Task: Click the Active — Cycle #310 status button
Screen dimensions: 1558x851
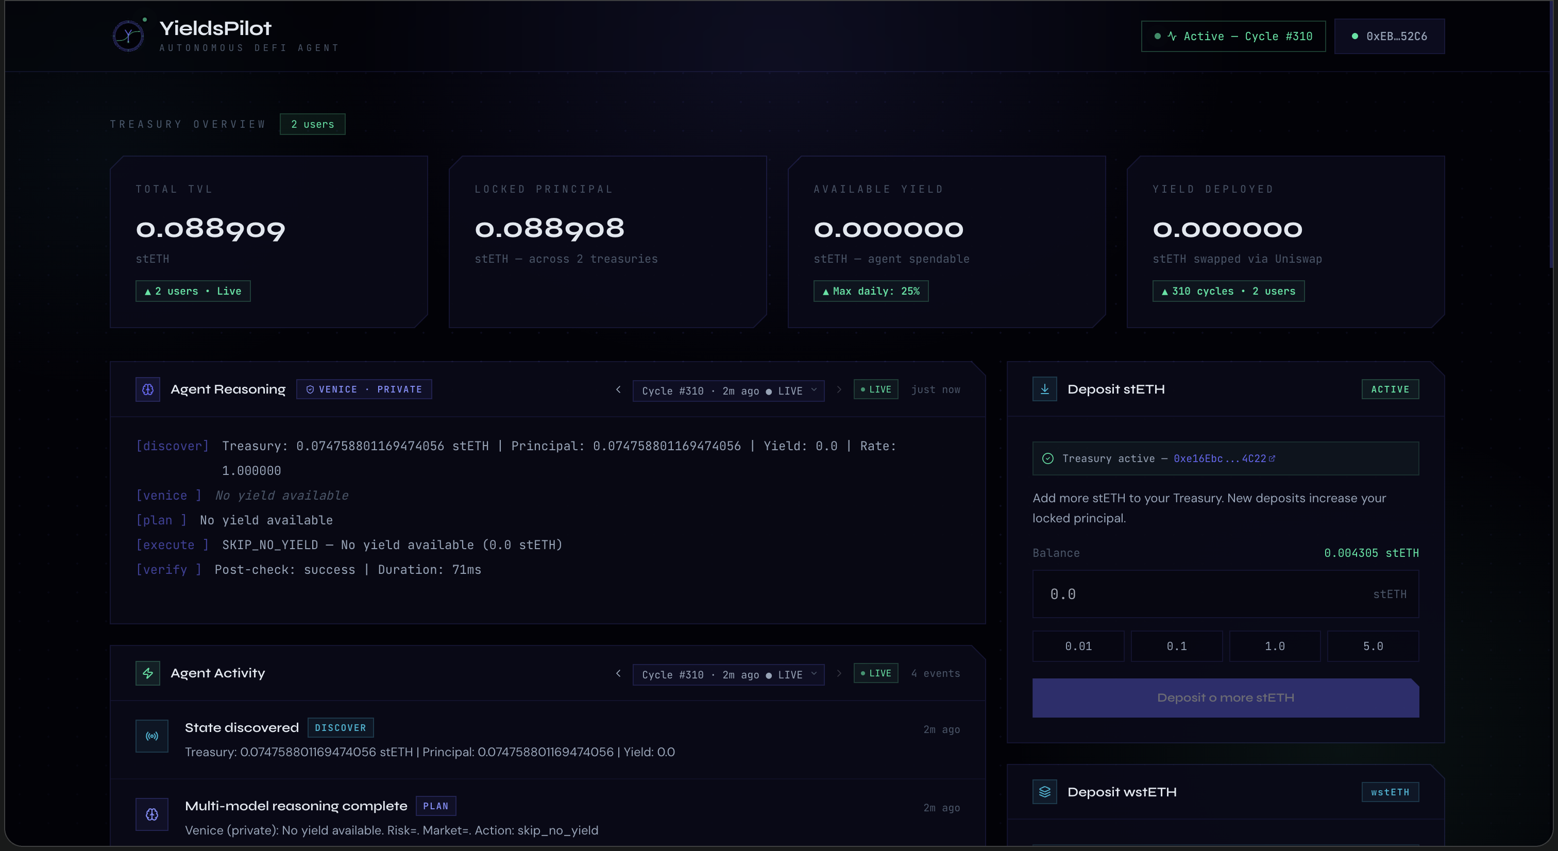Action: (x=1233, y=36)
